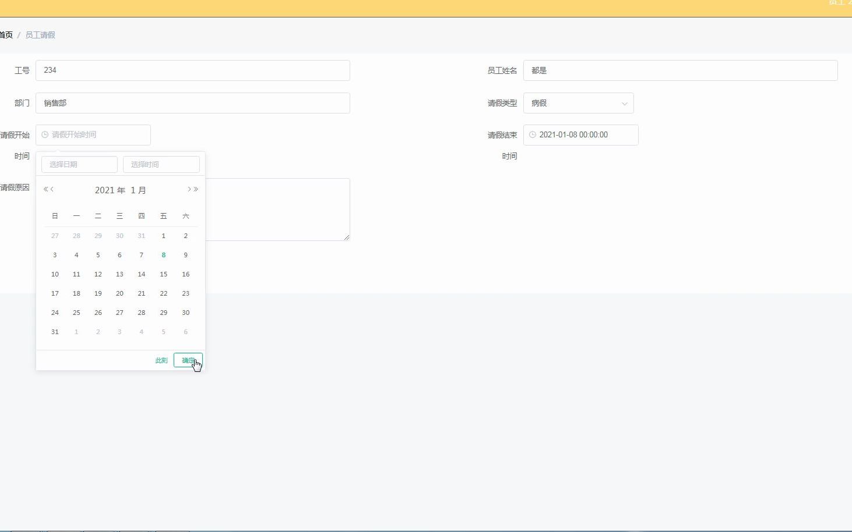Click the 员工姓名 input field
This screenshot has height=532, width=852.
(680, 70)
